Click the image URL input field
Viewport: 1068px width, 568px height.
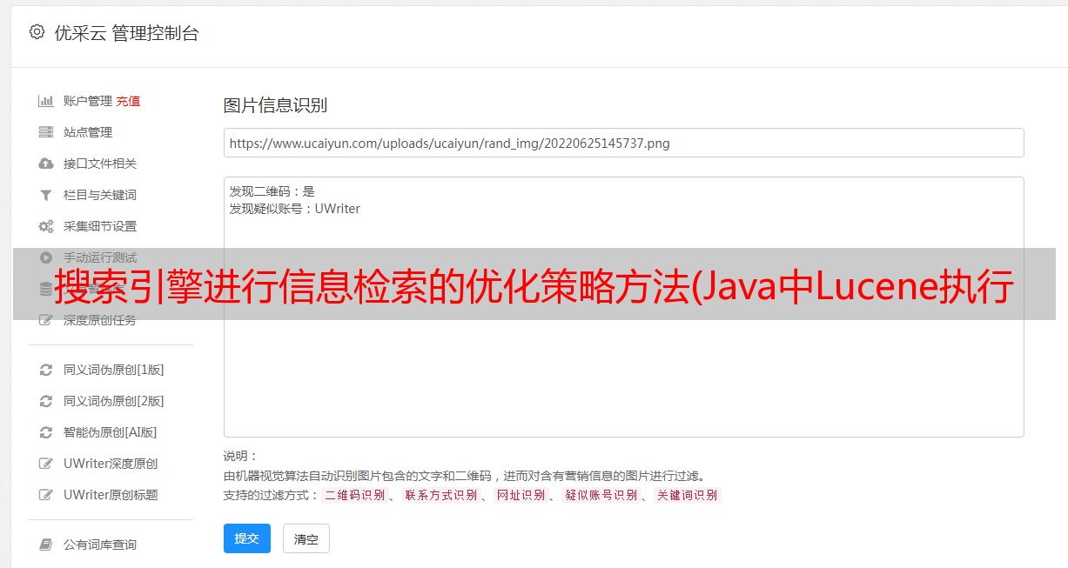(623, 143)
